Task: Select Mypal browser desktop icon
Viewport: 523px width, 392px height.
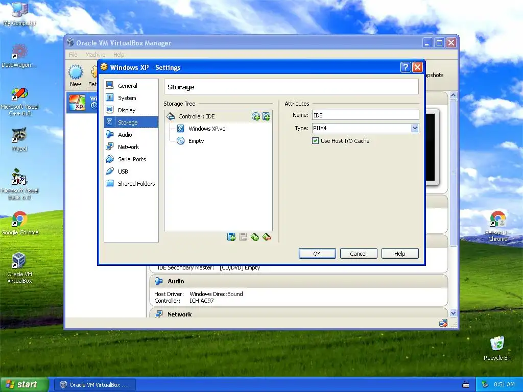Action: click(x=19, y=140)
